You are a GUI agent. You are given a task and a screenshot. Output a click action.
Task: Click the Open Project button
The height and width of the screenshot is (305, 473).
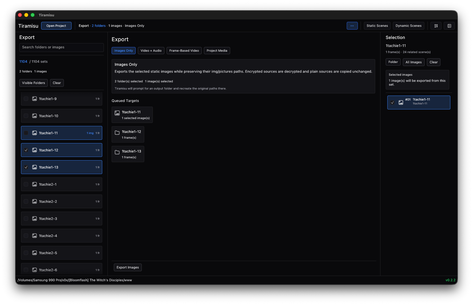[56, 26]
